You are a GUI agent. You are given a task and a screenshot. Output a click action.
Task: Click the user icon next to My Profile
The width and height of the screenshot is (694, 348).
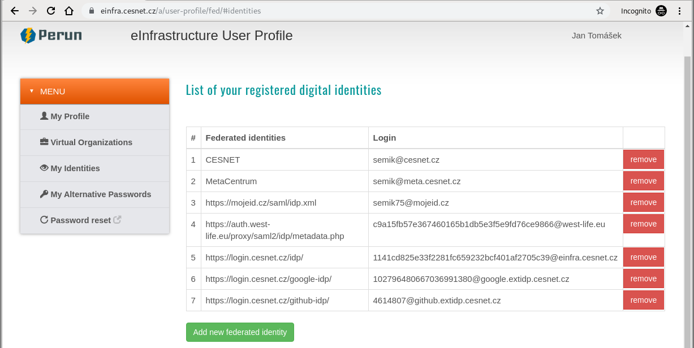click(x=44, y=116)
